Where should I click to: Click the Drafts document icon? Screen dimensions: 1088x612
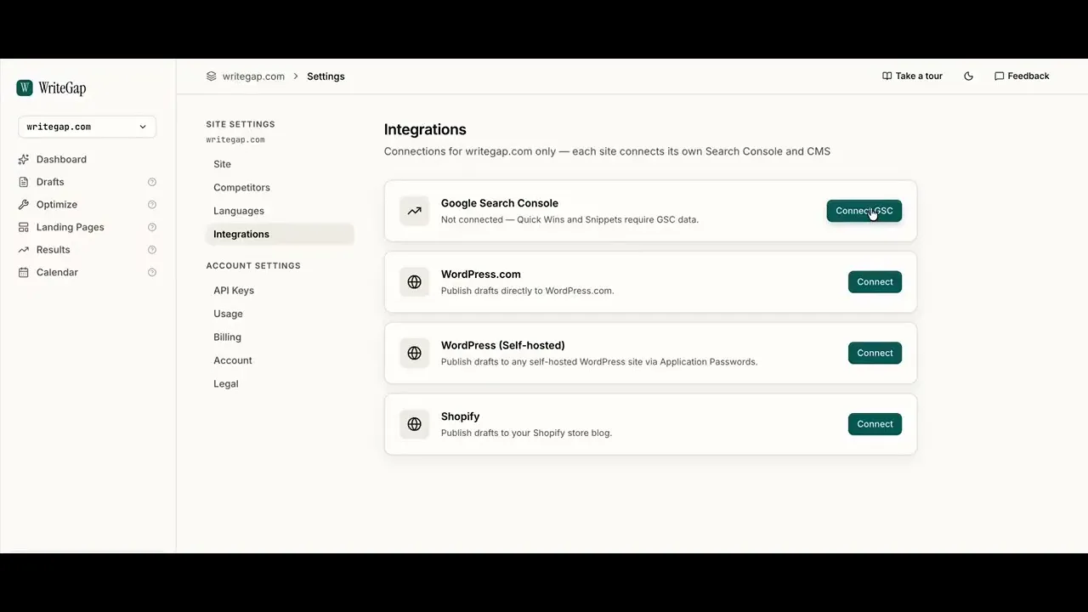[23, 182]
